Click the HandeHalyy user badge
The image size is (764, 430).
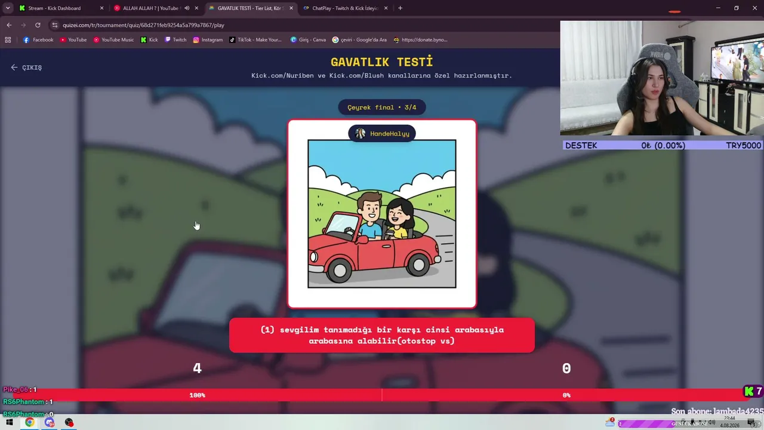[382, 134]
